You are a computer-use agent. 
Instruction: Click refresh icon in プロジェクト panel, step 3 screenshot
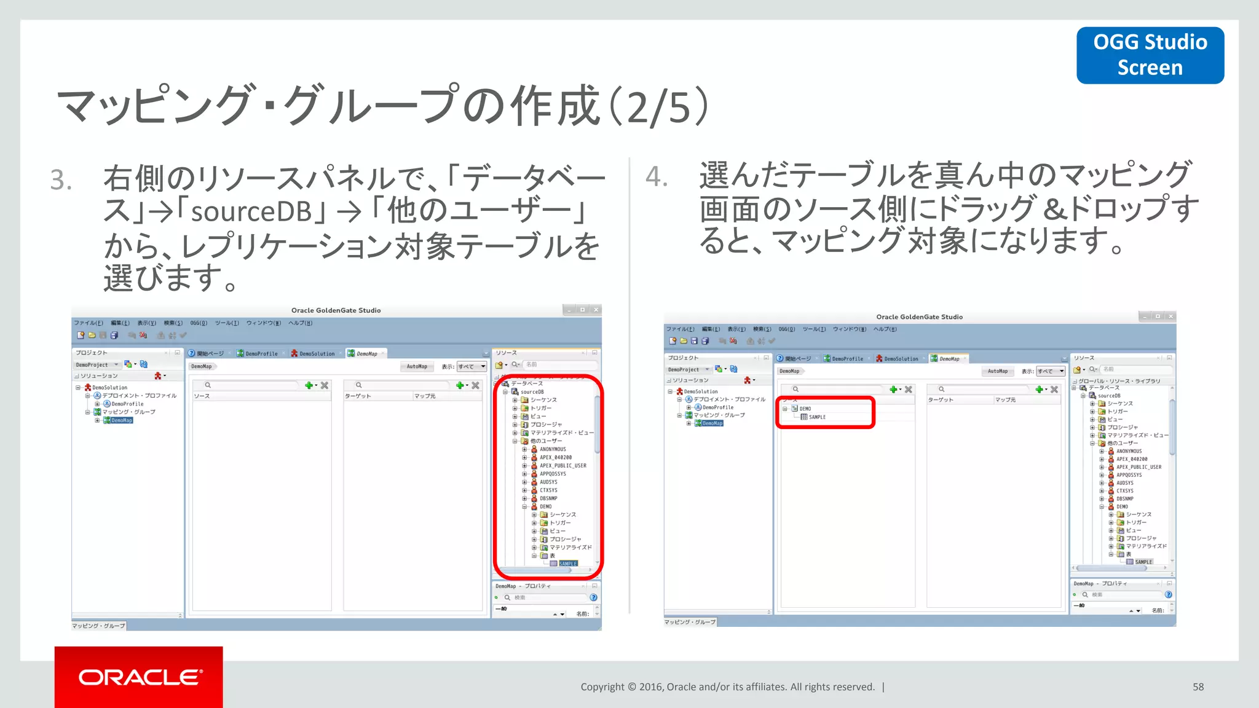click(x=144, y=364)
